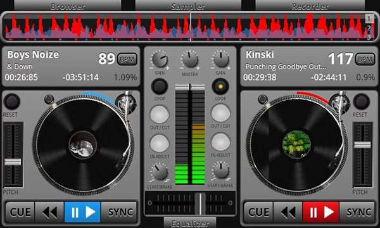Click the right deck pitch RESET button
This screenshot has height=228, width=380.
pyautogui.click(x=361, y=101)
